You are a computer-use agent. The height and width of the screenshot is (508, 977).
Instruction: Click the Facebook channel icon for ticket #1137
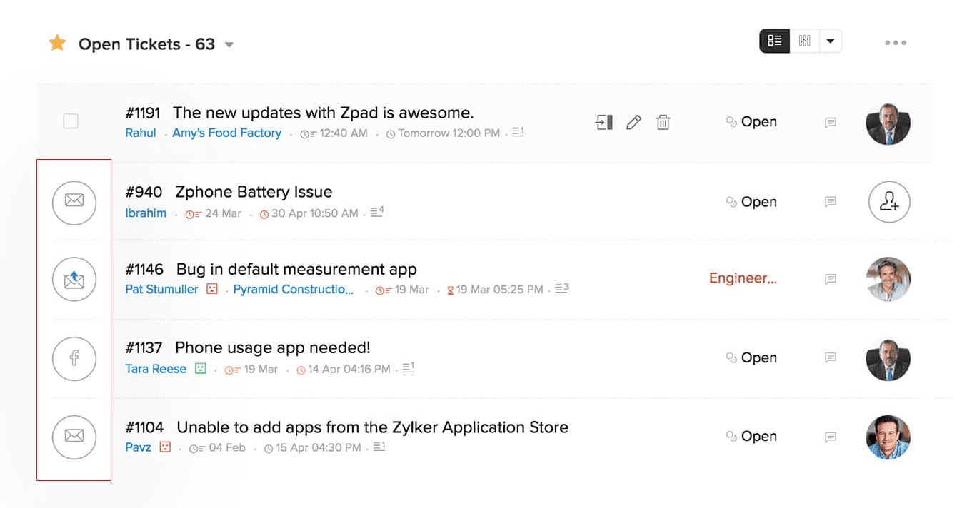click(74, 358)
